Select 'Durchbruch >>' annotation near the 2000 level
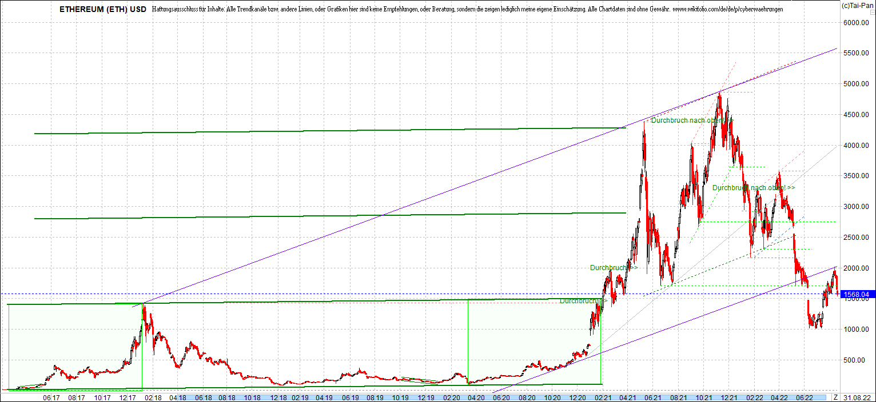The width and height of the screenshot is (876, 402). pos(614,267)
